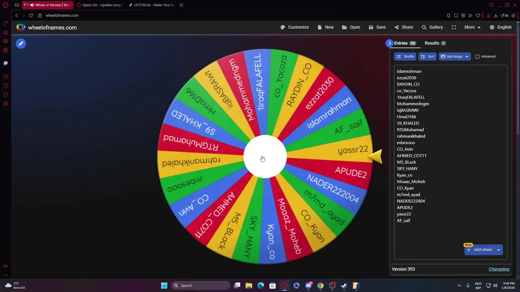Click Open to load a saved wheel
The width and height of the screenshot is (520, 292).
(x=351, y=27)
